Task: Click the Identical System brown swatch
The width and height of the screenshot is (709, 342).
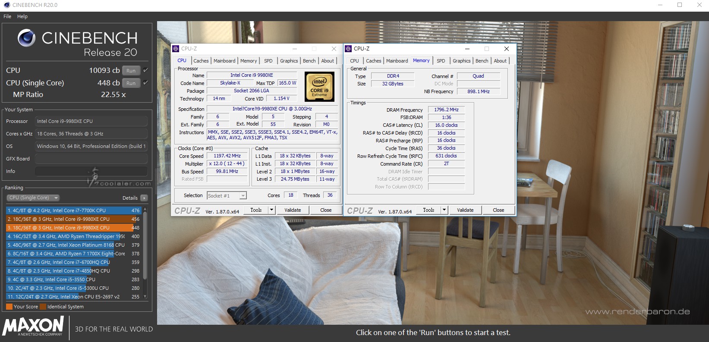Action: tap(43, 307)
